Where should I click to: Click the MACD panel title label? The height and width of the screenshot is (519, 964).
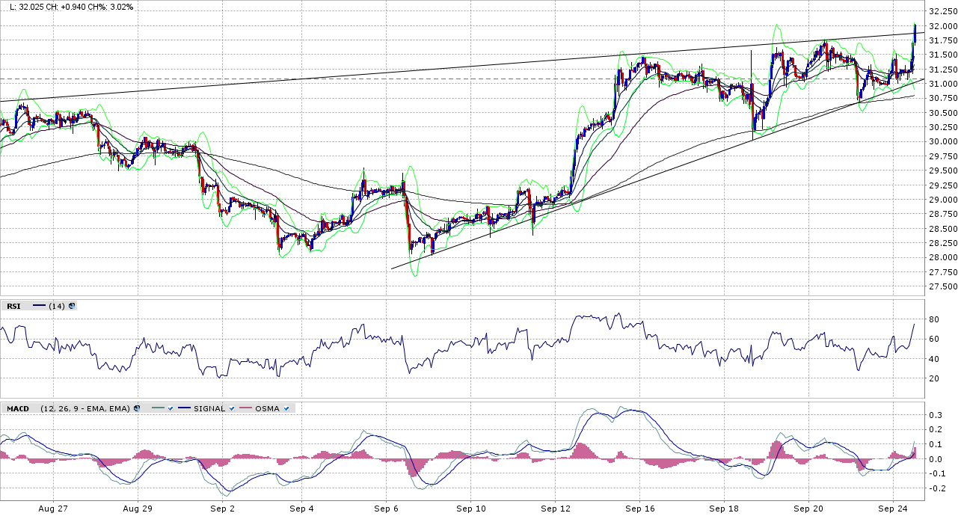point(18,408)
